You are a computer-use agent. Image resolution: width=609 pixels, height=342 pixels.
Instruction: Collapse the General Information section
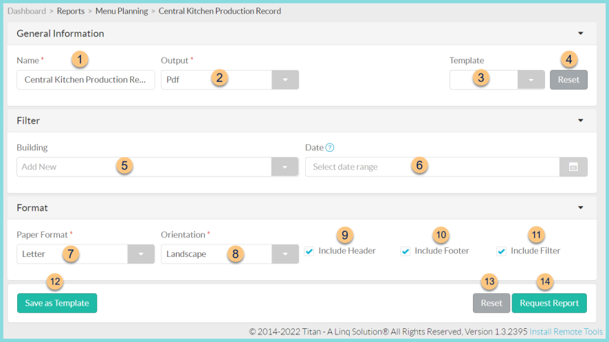(x=581, y=34)
